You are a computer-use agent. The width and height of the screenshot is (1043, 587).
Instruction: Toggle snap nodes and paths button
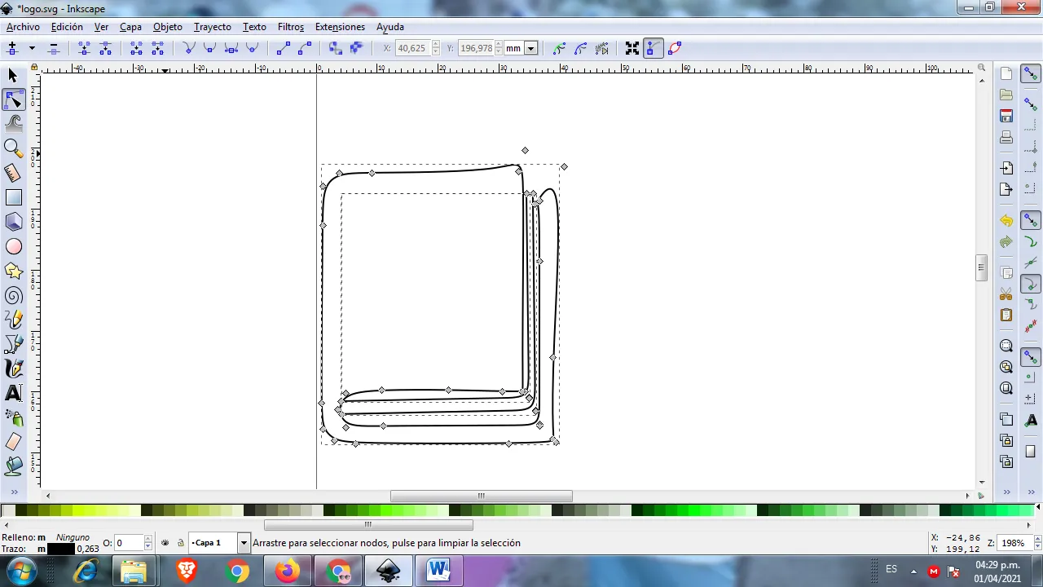(x=1031, y=221)
